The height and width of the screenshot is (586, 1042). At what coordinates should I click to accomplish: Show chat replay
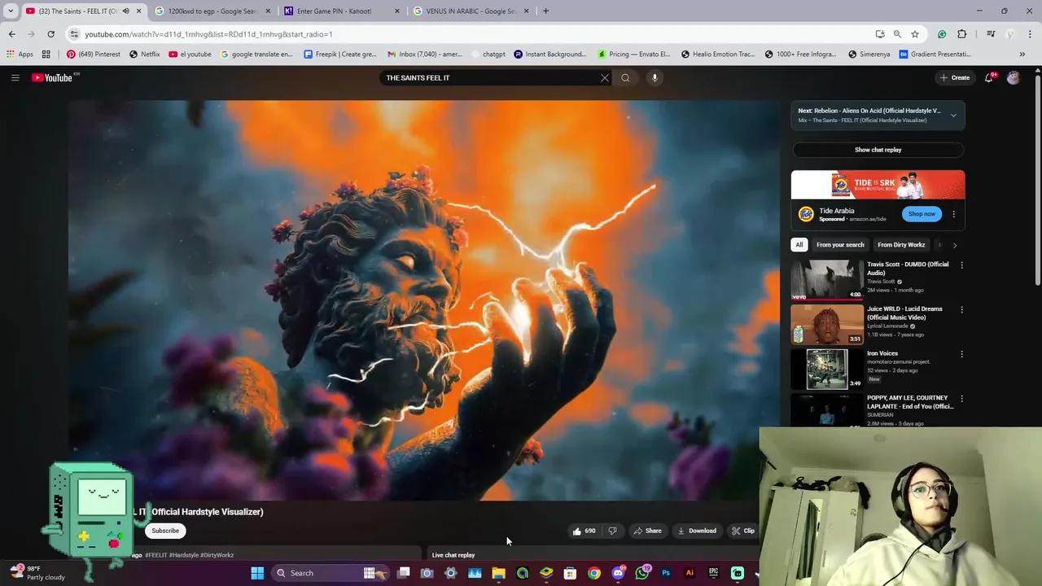coord(878,150)
